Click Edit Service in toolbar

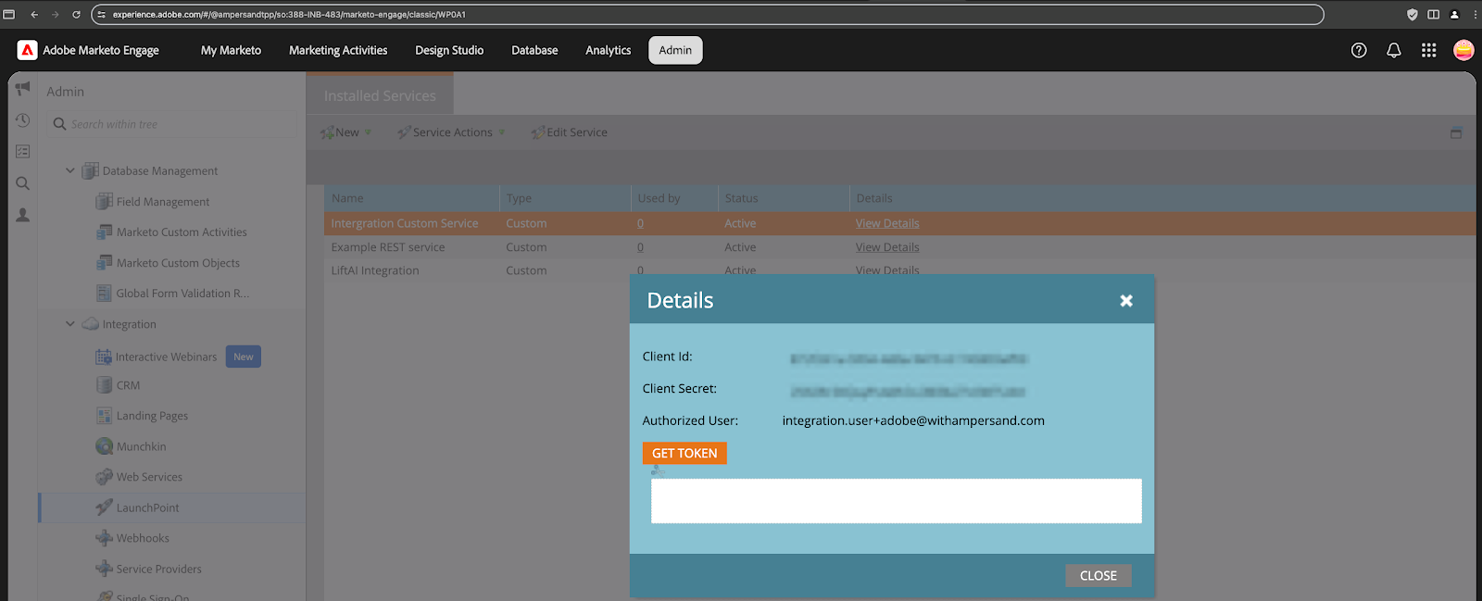tap(569, 132)
